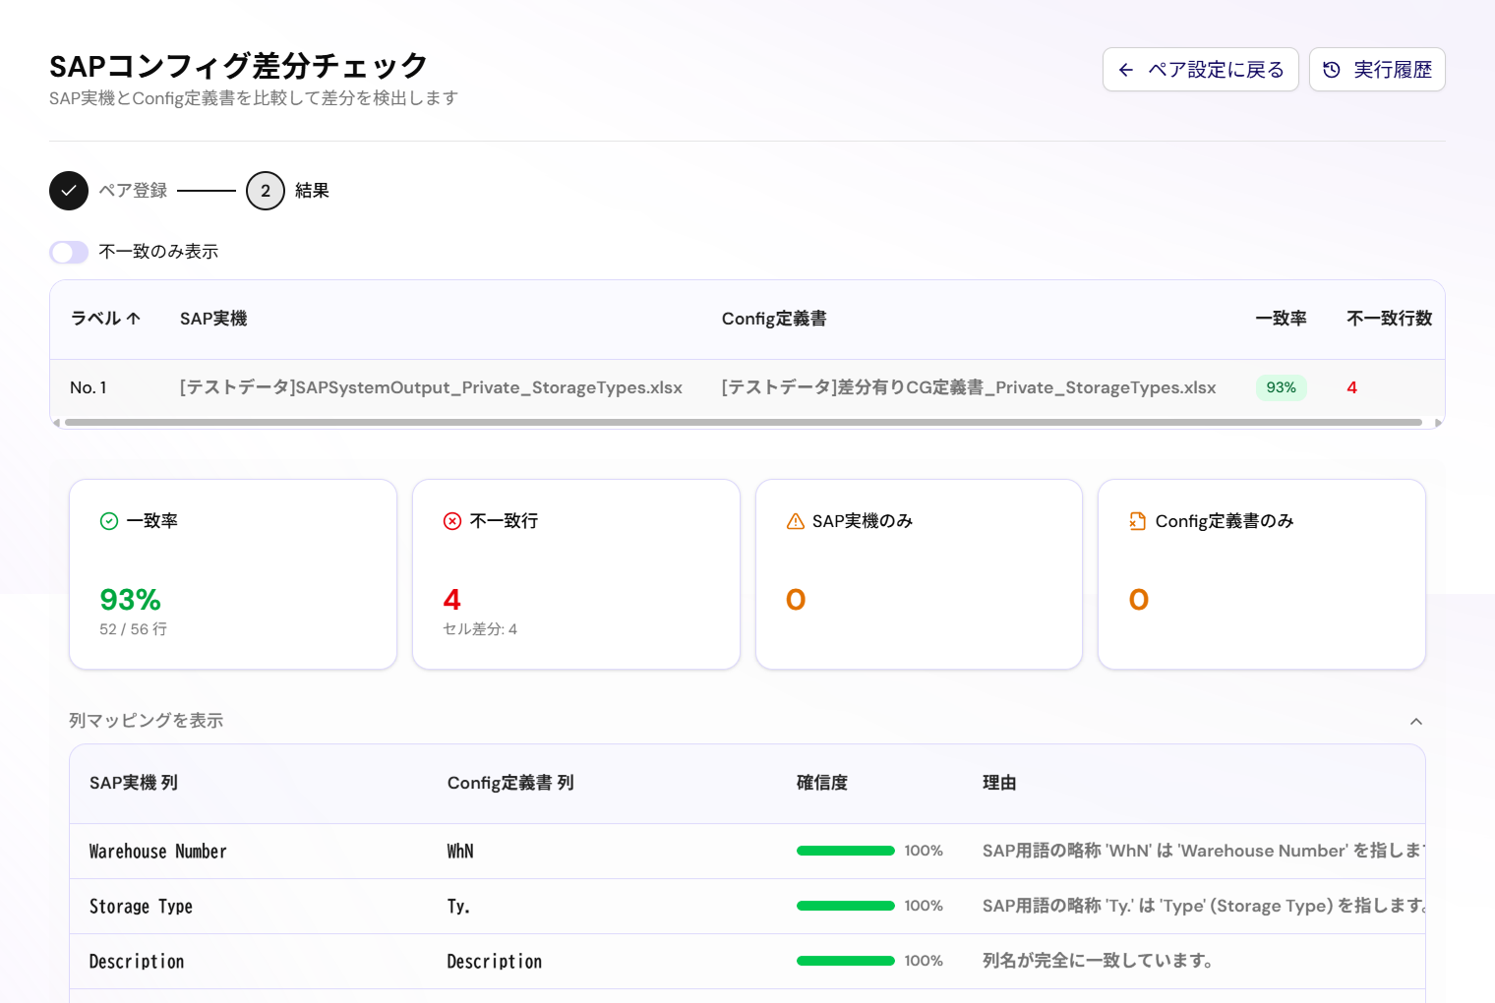Click the 不一致行数 column header
This screenshot has height=1003, width=1495.
point(1389,319)
